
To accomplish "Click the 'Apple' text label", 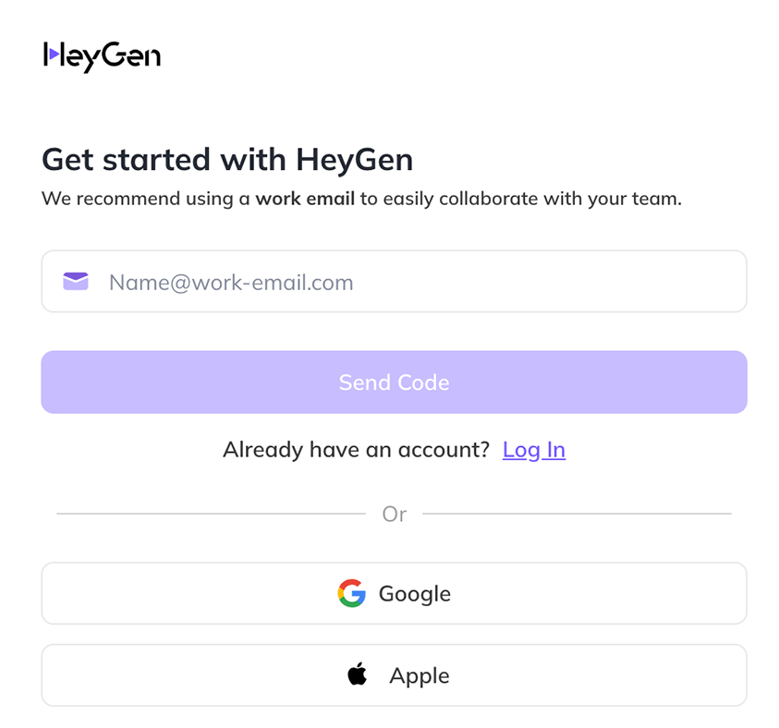I will (420, 676).
